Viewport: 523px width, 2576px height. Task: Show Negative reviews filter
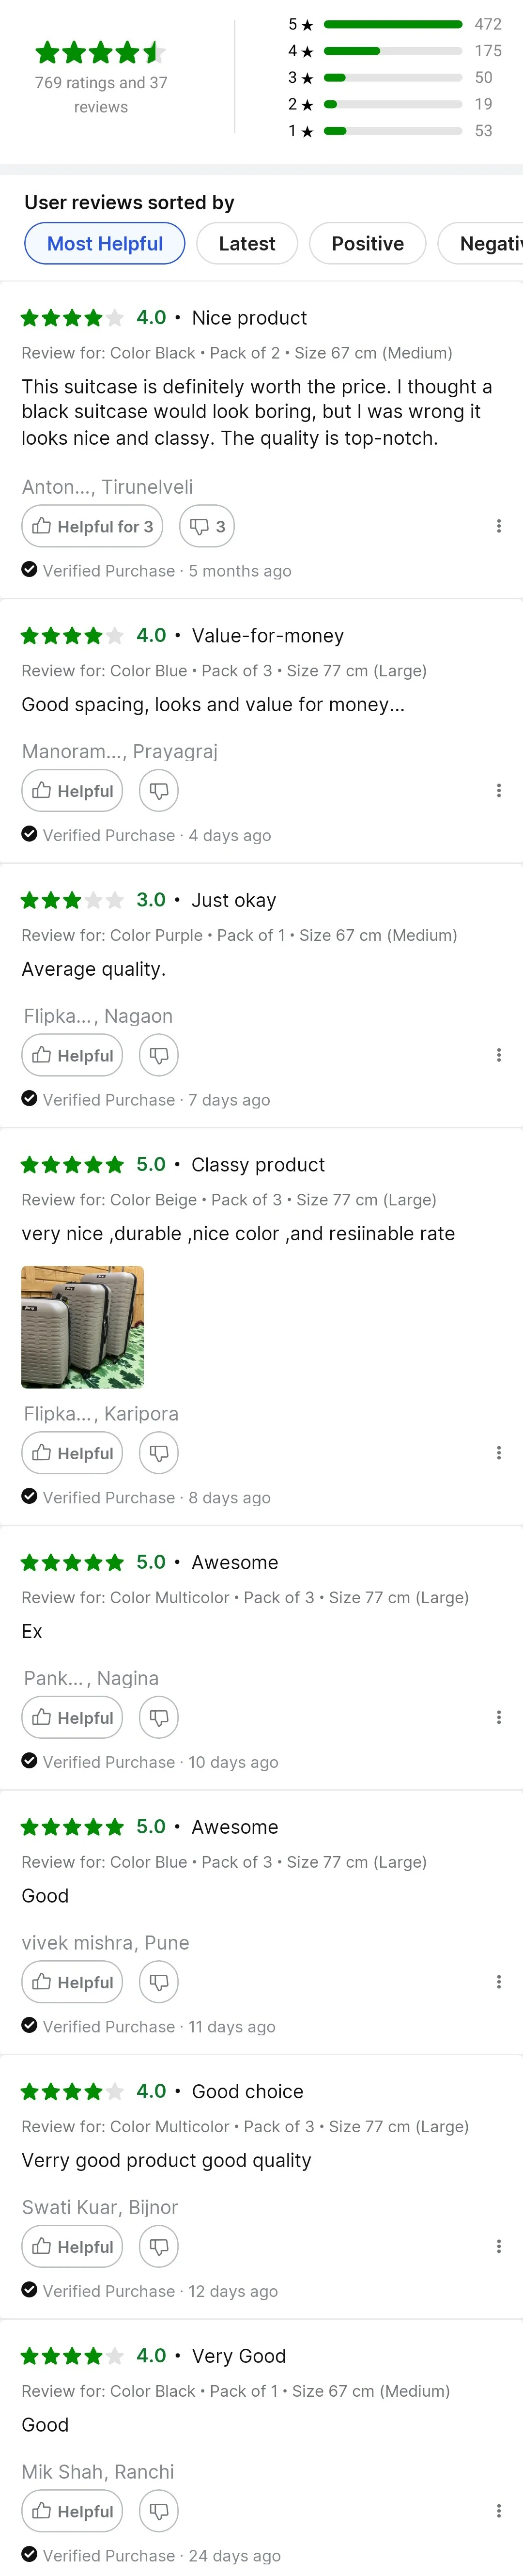pyautogui.click(x=481, y=243)
